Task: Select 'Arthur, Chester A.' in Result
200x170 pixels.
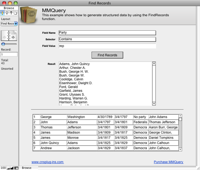Action: (x=72, y=68)
